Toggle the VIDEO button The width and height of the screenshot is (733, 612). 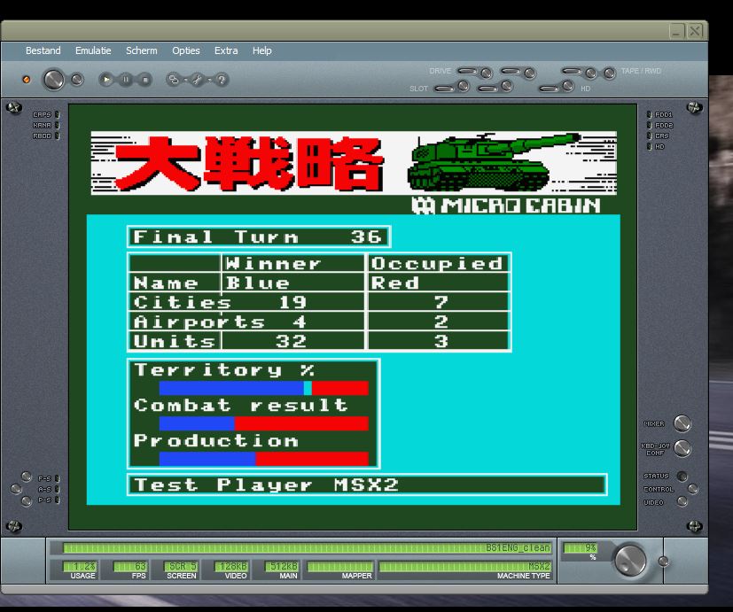682,502
